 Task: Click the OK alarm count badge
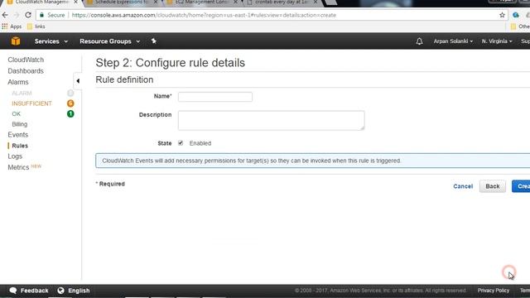[x=70, y=114]
